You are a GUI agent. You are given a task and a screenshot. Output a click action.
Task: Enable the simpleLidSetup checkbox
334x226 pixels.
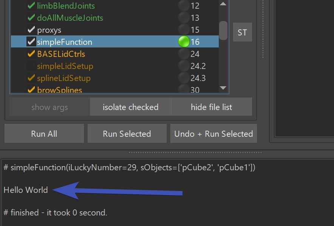point(31,66)
